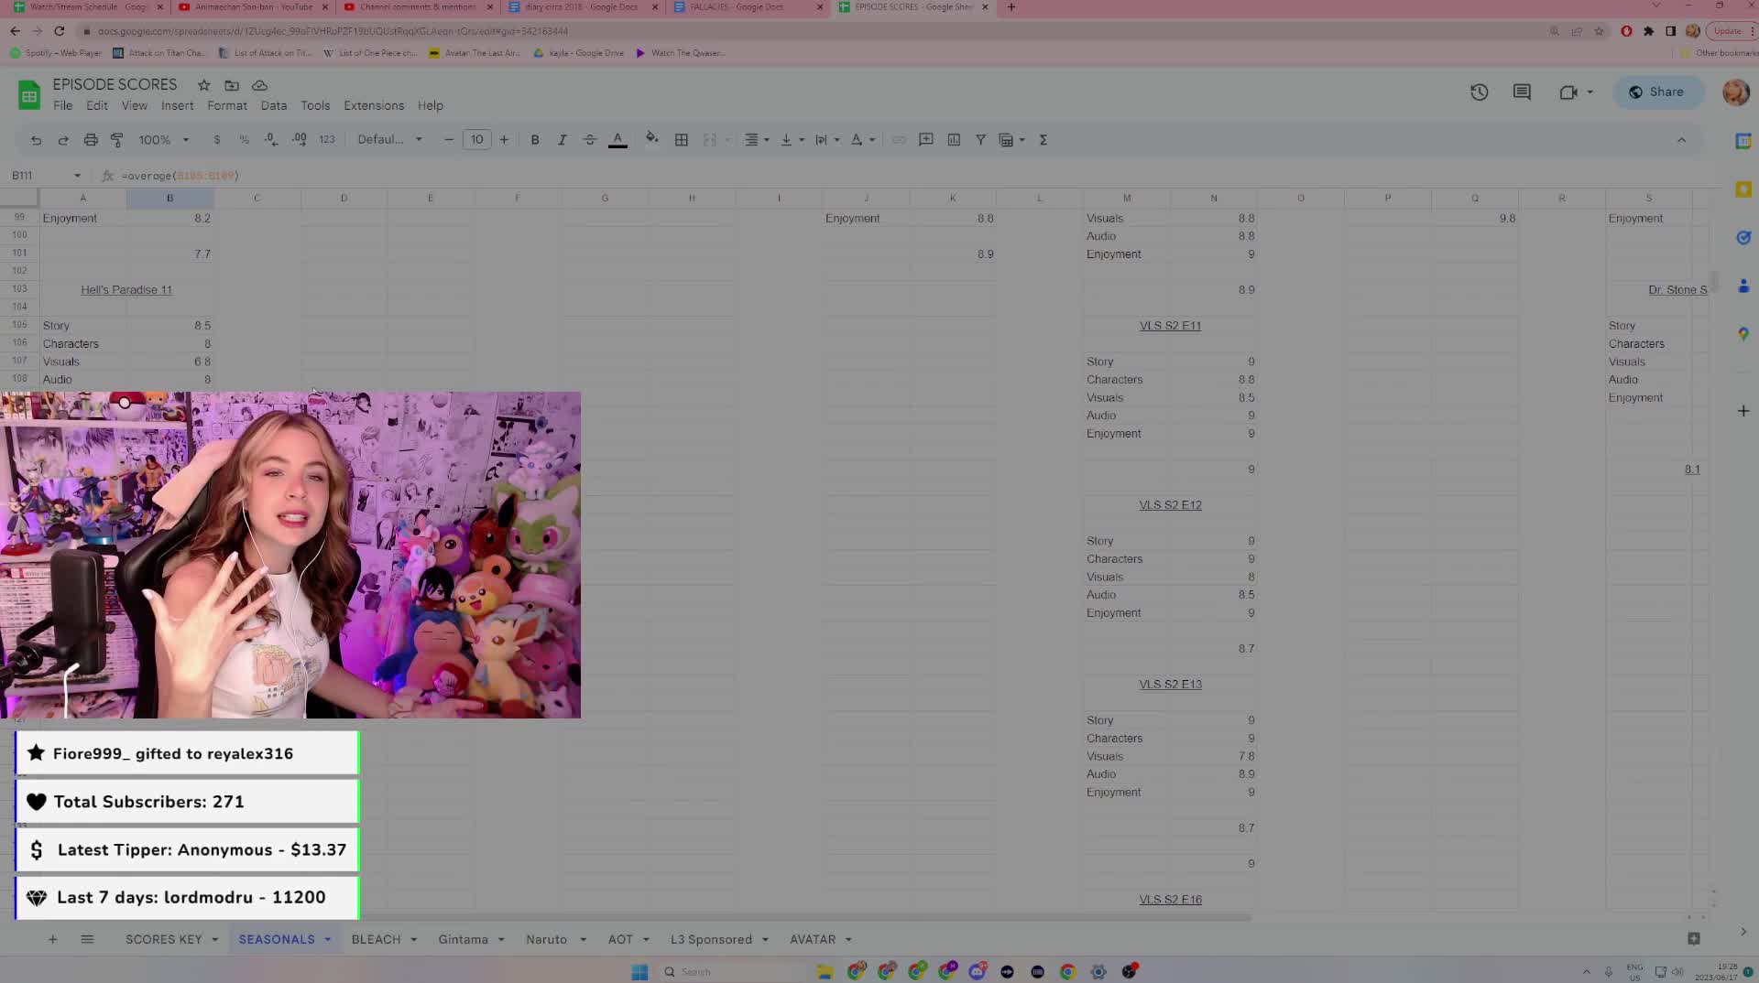Click the Create filter icon

pyautogui.click(x=980, y=140)
